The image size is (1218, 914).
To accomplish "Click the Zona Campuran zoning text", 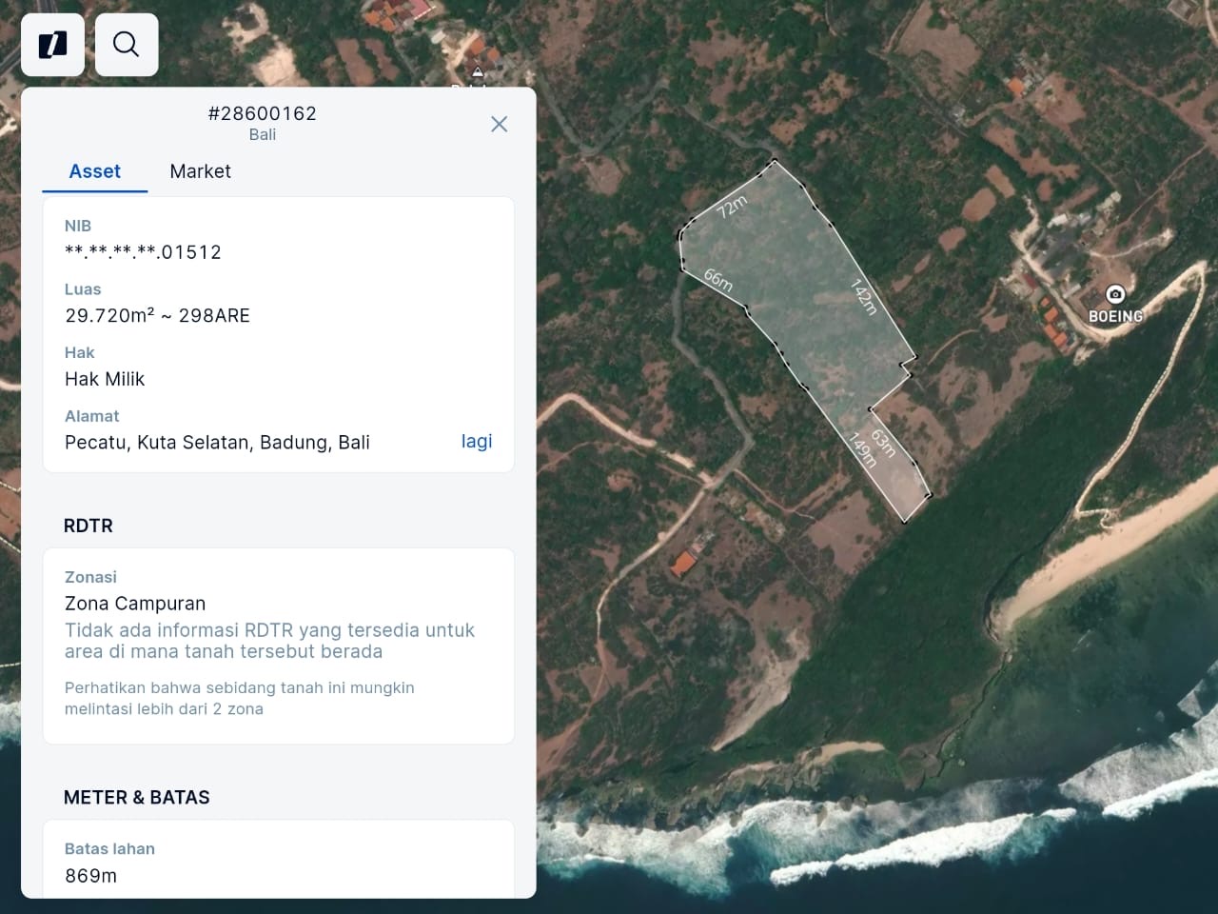I will pos(135,604).
